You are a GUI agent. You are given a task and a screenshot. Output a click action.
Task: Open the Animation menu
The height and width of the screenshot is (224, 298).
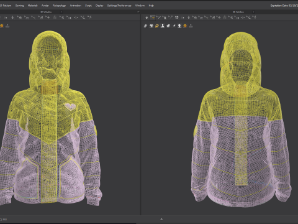click(x=76, y=6)
